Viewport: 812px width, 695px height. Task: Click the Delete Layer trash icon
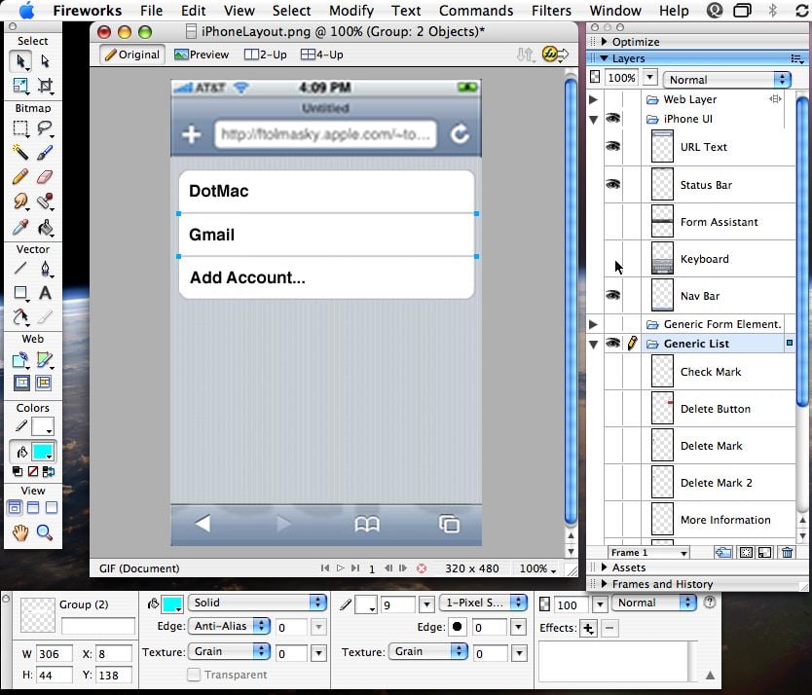(x=787, y=552)
